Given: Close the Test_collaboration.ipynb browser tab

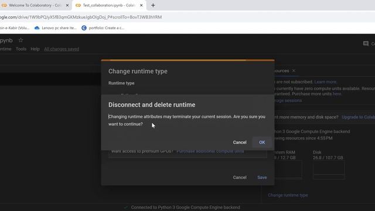Looking at the screenshot, I should click(x=141, y=5).
